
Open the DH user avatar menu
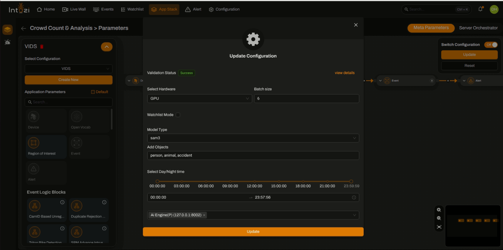(494, 9)
